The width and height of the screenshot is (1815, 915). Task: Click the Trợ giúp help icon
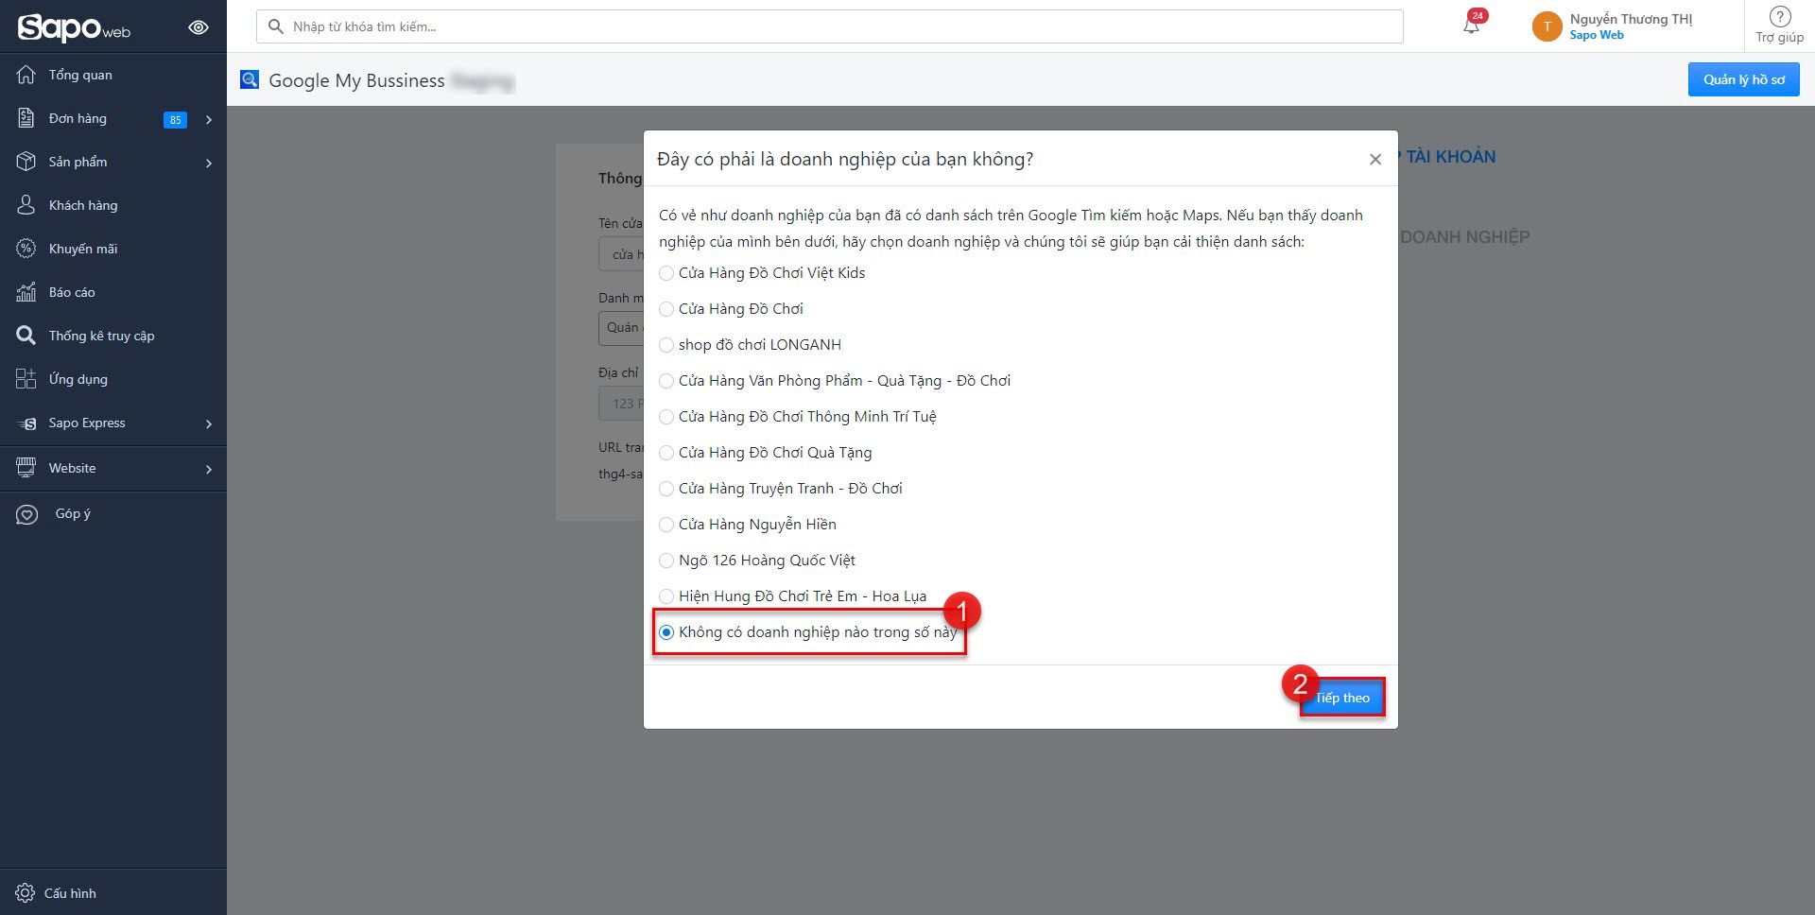(x=1780, y=17)
